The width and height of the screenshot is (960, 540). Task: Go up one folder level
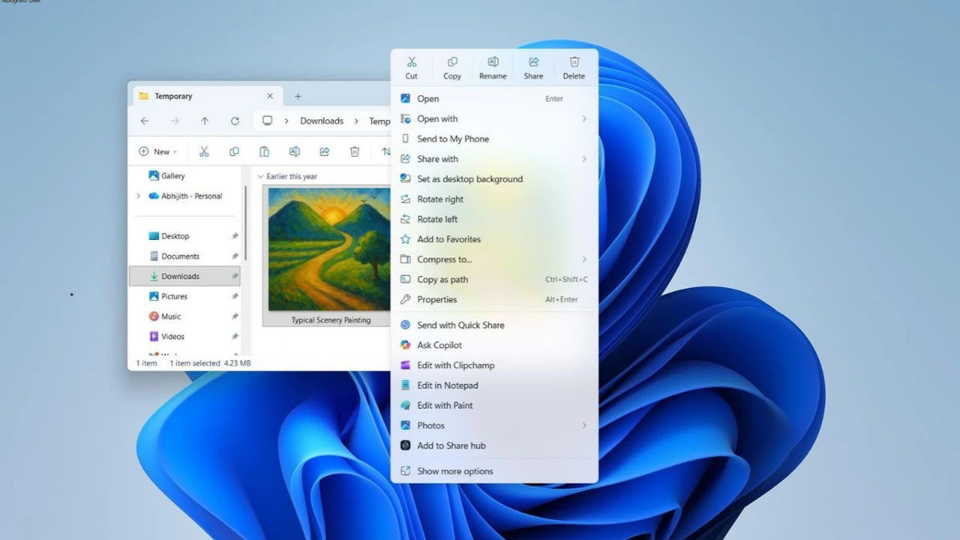205,121
